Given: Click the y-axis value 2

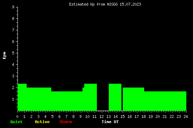Looking at the screenshot, I should coord(13,88).
